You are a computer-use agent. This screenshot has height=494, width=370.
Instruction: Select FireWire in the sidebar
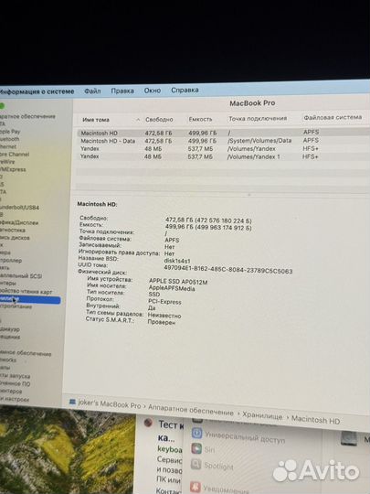(7, 162)
